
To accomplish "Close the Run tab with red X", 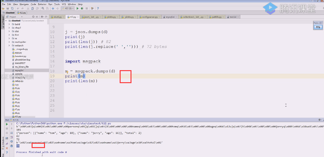I will pos(7,148).
